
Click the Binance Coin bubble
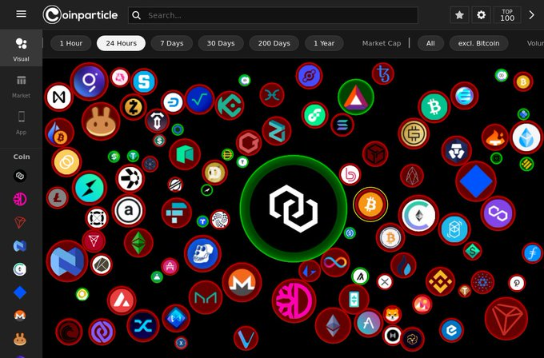[440, 281]
